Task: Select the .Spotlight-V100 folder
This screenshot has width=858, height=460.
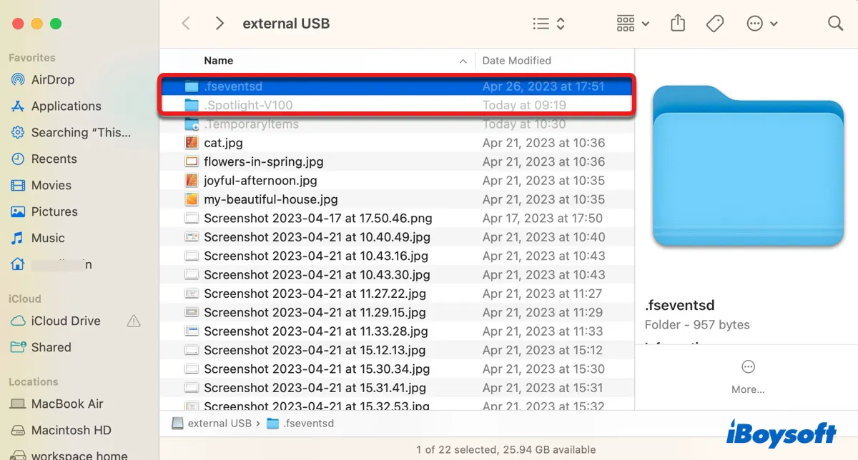Action: point(247,105)
